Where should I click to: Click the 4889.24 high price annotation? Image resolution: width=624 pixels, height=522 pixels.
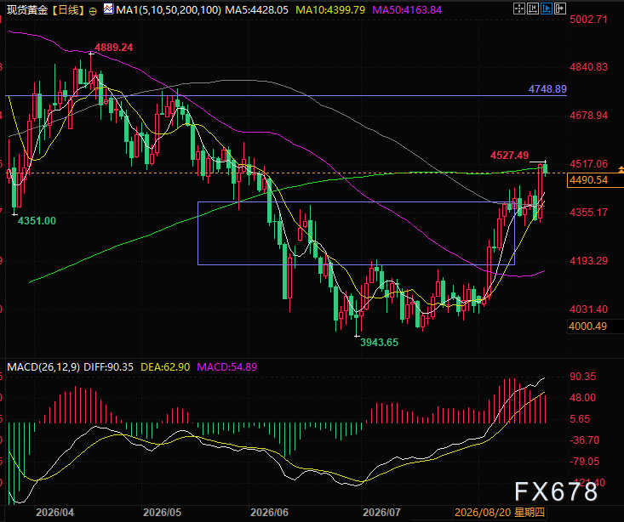point(113,48)
